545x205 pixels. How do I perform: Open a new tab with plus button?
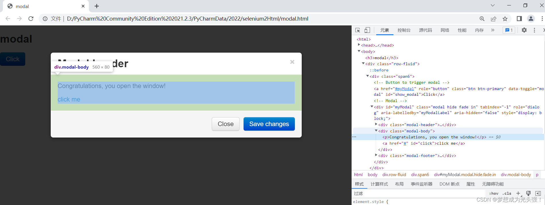[x=97, y=6]
